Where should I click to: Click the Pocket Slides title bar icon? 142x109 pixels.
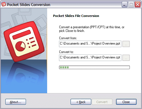[x=3, y=4]
